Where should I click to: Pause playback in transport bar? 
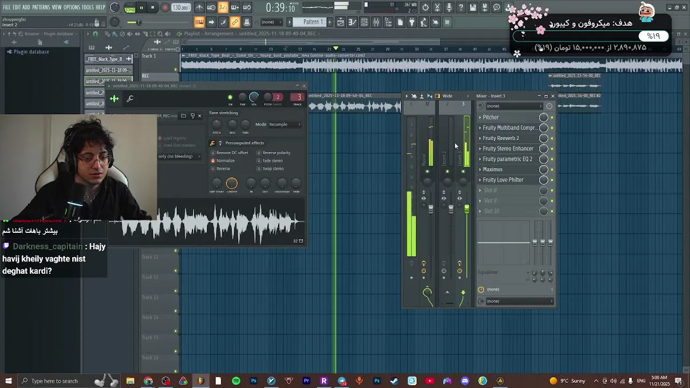coord(141,8)
